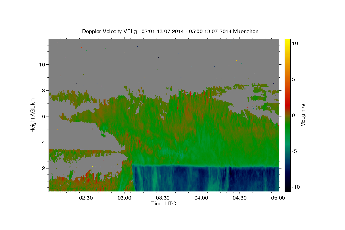The width and height of the screenshot is (345, 230).
Task: Click the 04:30 time tick label
Action: point(239,198)
